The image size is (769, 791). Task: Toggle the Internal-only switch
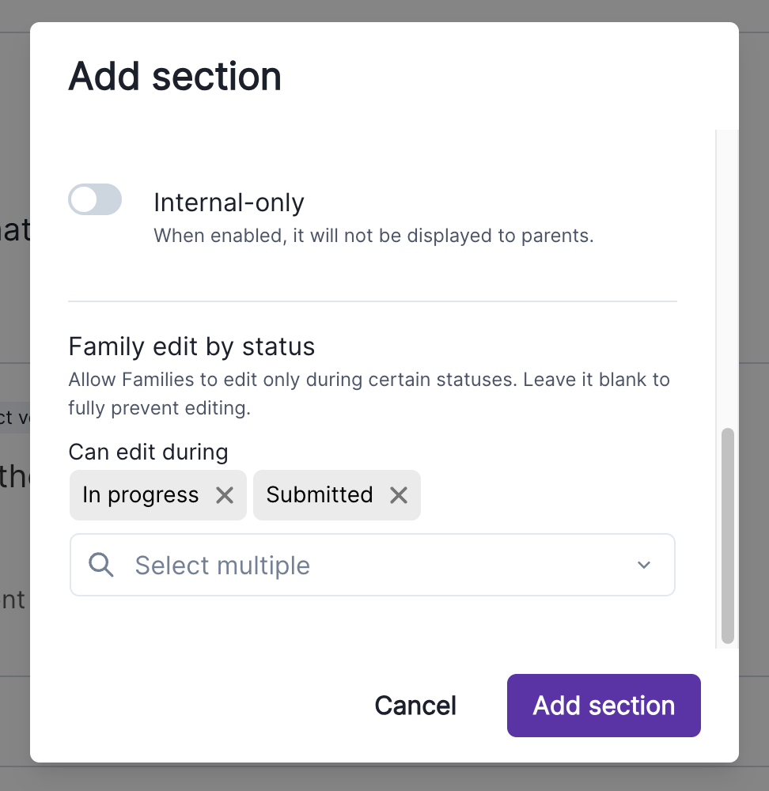click(95, 200)
